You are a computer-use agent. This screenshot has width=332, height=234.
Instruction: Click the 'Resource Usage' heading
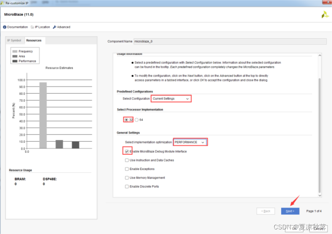21,170
